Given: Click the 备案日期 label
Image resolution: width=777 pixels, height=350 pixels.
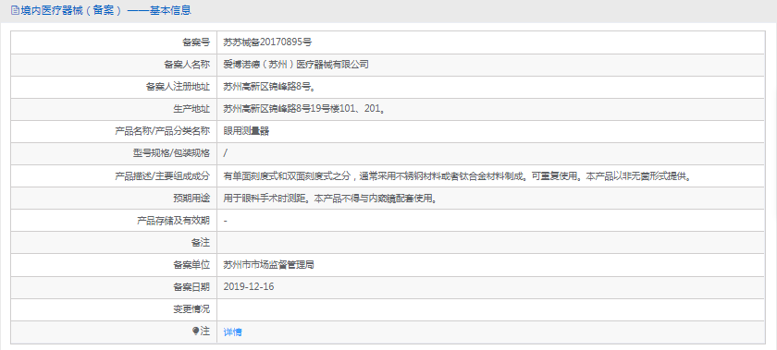Looking at the screenshot, I should [191, 286].
